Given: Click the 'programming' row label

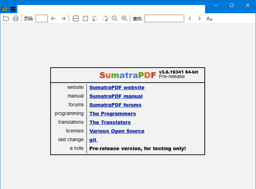Looking at the screenshot, I should (x=69, y=113).
